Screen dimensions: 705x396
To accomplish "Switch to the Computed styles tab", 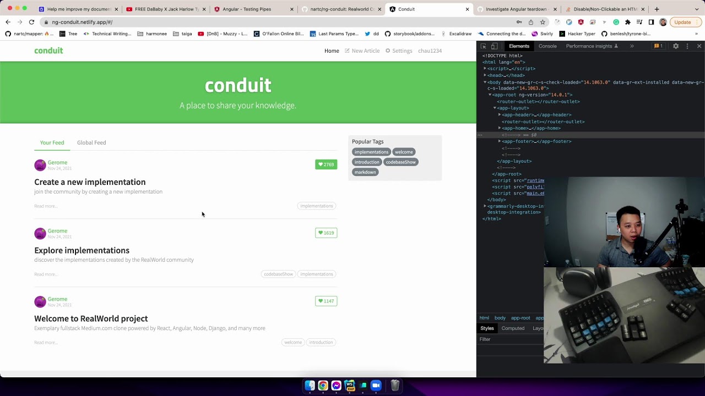I will coord(513,328).
